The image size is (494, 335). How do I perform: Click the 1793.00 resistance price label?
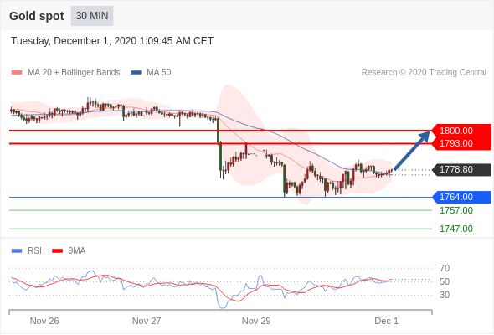click(461, 144)
